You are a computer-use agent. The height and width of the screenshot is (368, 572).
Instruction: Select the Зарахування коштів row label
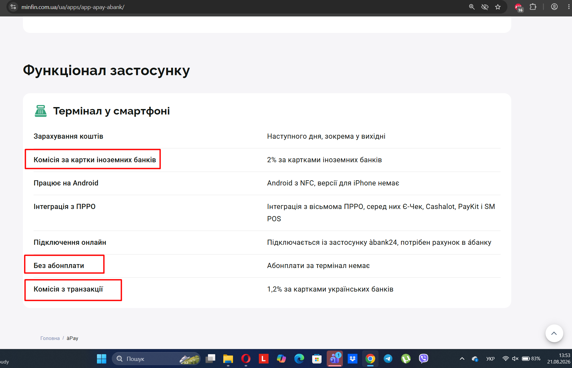click(69, 136)
